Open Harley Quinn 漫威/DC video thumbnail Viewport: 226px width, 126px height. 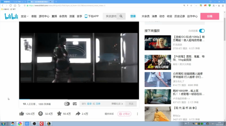tap(158, 43)
